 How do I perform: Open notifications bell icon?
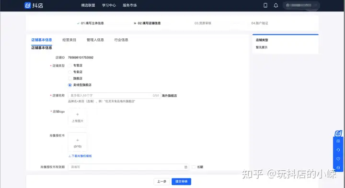coord(276,5)
